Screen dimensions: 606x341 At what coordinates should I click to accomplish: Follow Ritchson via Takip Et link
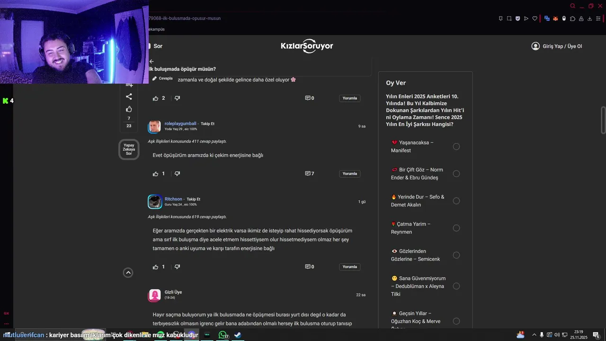pyautogui.click(x=193, y=199)
